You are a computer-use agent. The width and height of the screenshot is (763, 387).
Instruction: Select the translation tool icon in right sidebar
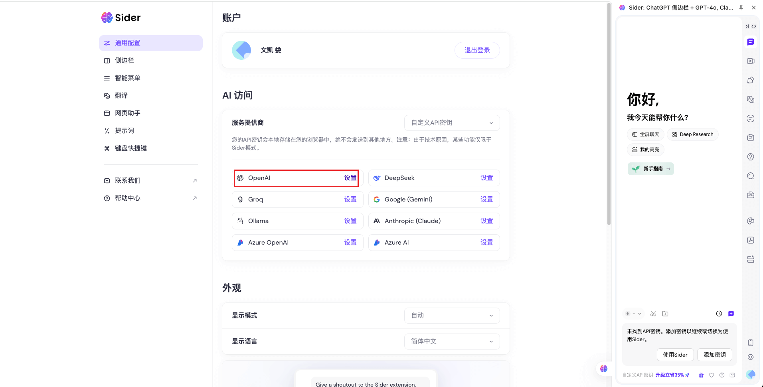751,99
